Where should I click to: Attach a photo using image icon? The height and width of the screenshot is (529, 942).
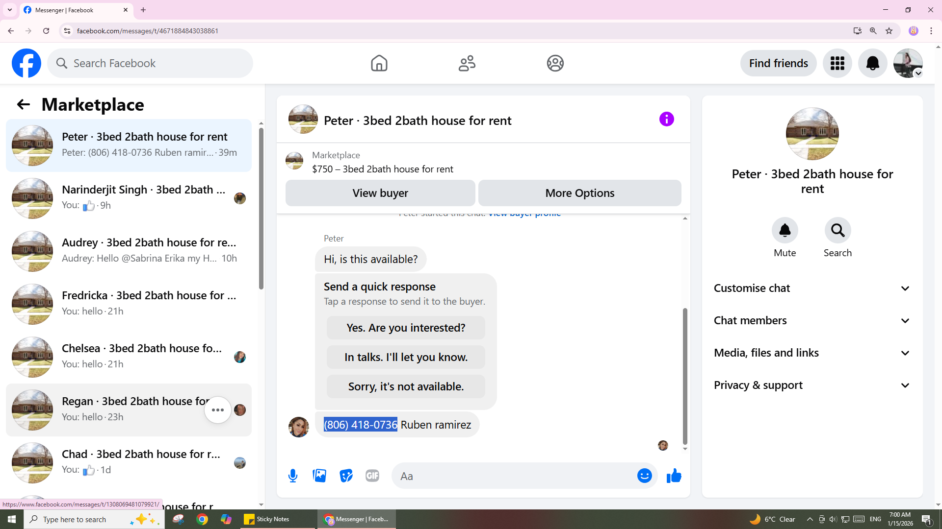[319, 476]
